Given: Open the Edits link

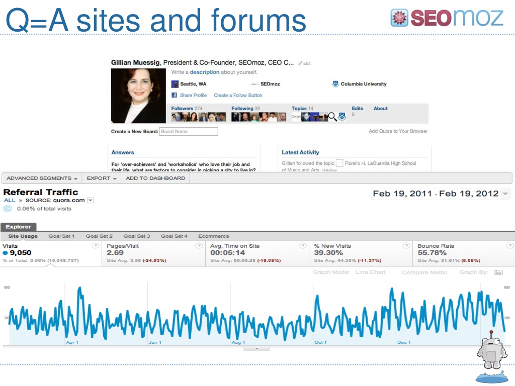Looking at the screenshot, I should coord(358,109).
